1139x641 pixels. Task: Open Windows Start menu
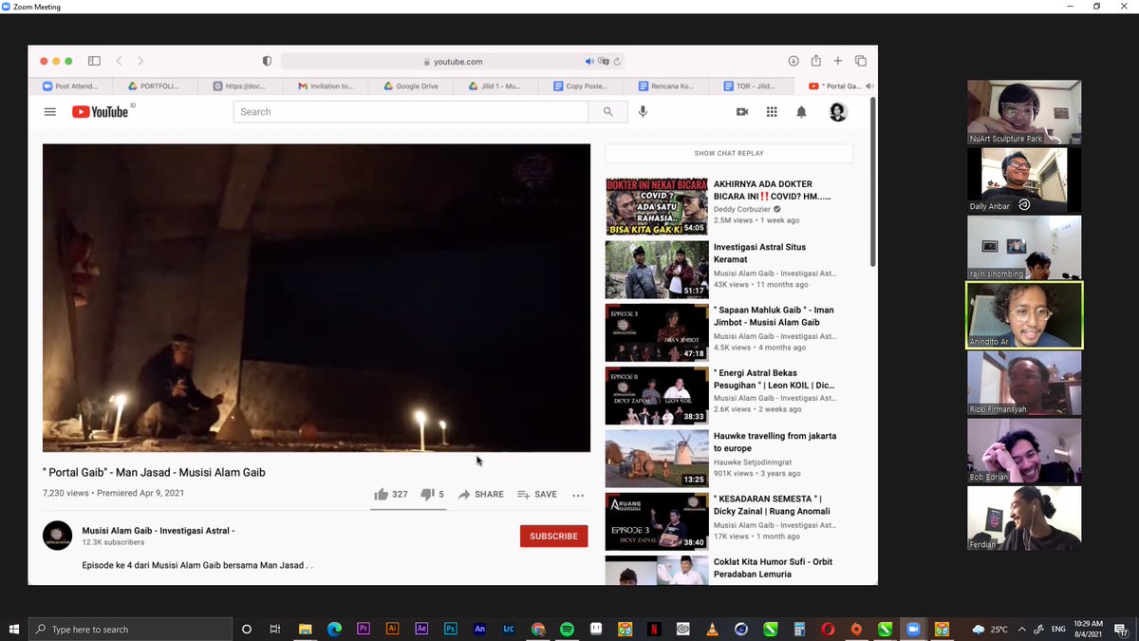tap(14, 629)
